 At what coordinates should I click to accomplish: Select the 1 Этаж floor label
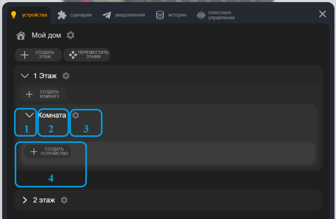(x=45, y=76)
